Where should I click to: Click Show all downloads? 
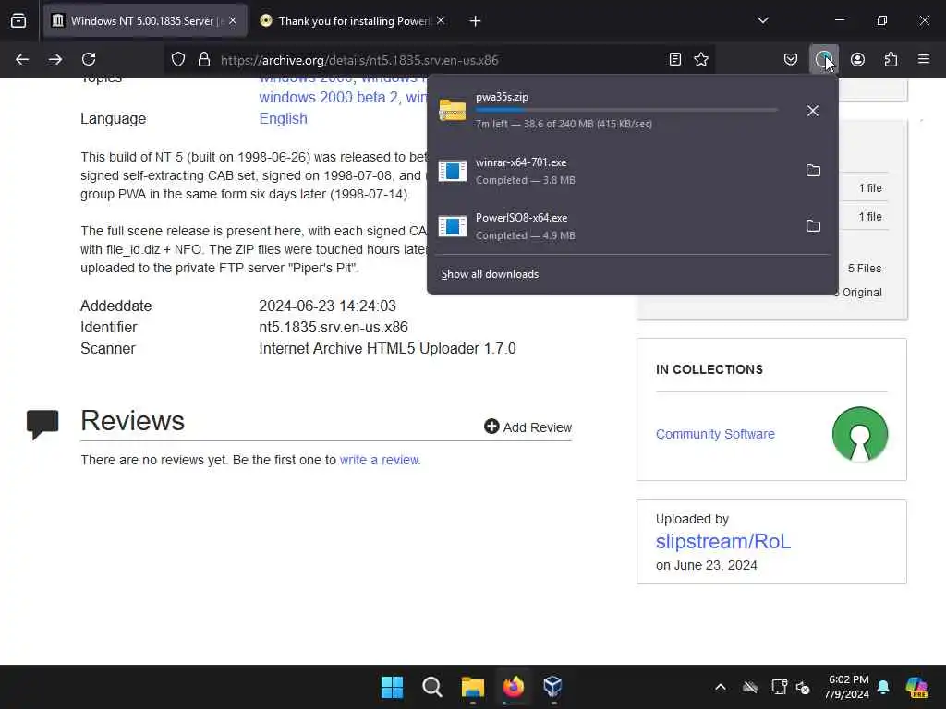pos(490,274)
